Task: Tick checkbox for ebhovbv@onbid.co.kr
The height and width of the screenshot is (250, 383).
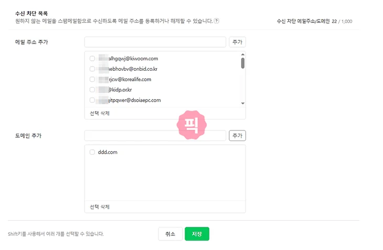Action: 92,69
